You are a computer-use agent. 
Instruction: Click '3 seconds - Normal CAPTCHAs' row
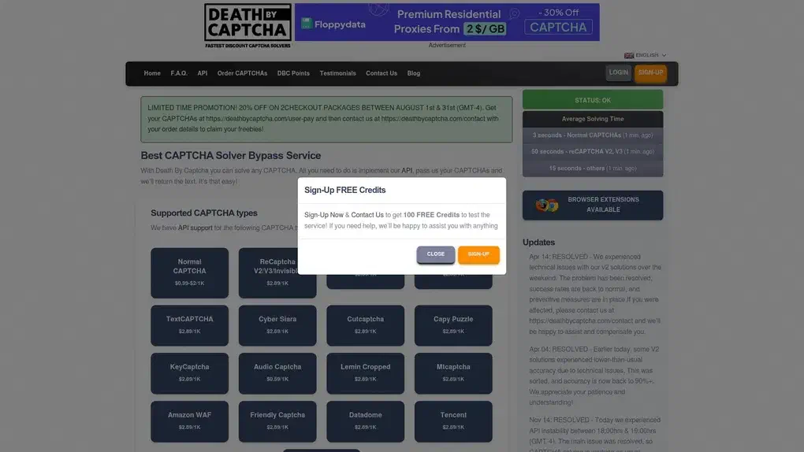point(593,135)
